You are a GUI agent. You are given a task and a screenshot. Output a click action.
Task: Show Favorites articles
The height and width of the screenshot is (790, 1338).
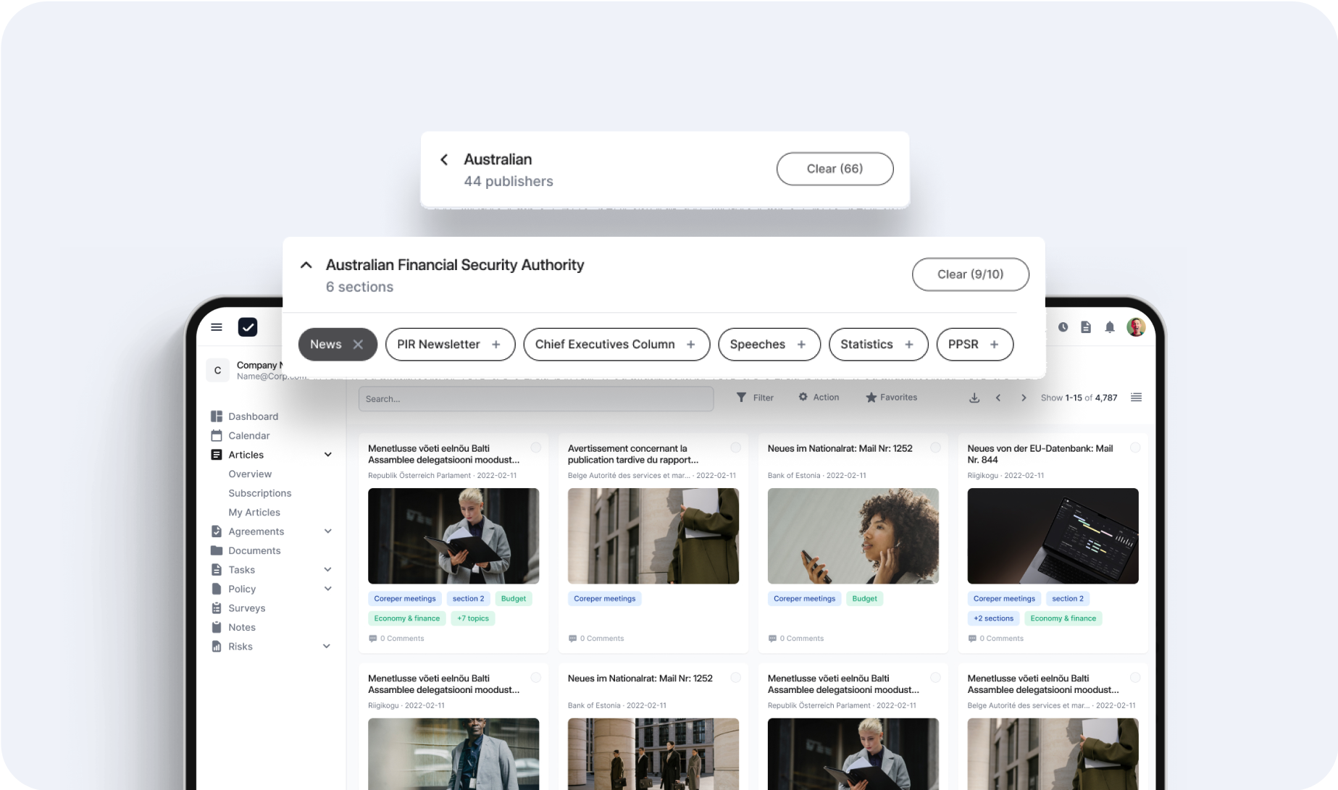[891, 398]
